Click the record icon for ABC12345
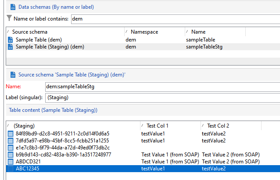This screenshot has height=180, width=280. click(x=11, y=169)
